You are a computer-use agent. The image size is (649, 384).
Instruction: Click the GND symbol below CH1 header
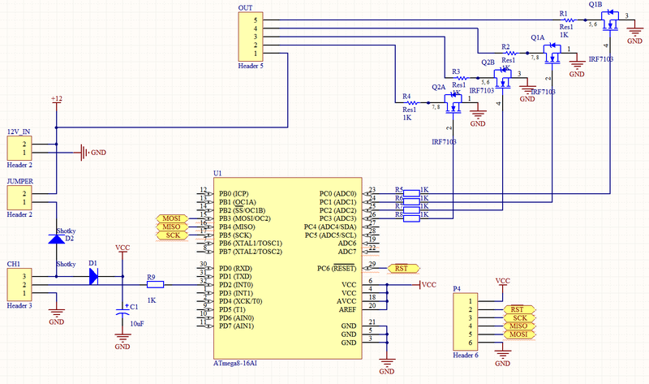56,317
